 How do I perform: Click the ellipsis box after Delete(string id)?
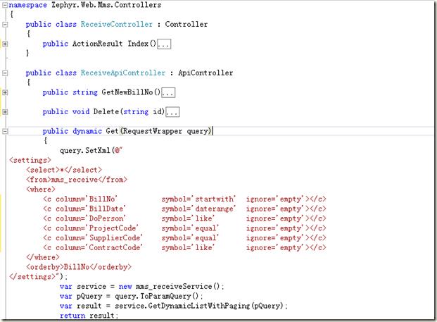point(172,112)
